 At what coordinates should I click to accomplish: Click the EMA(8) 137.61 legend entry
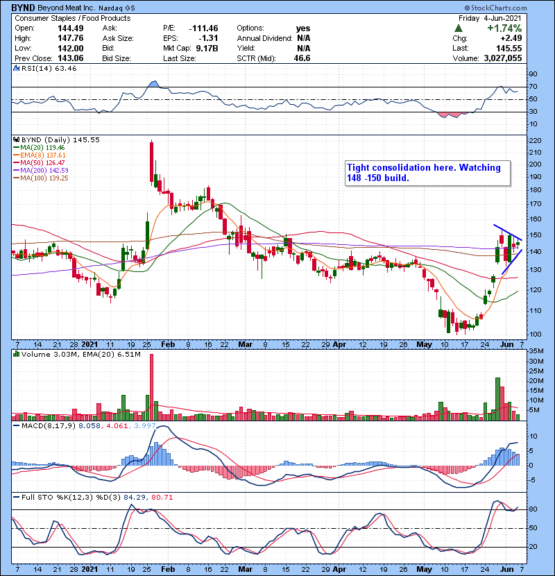click(x=42, y=155)
